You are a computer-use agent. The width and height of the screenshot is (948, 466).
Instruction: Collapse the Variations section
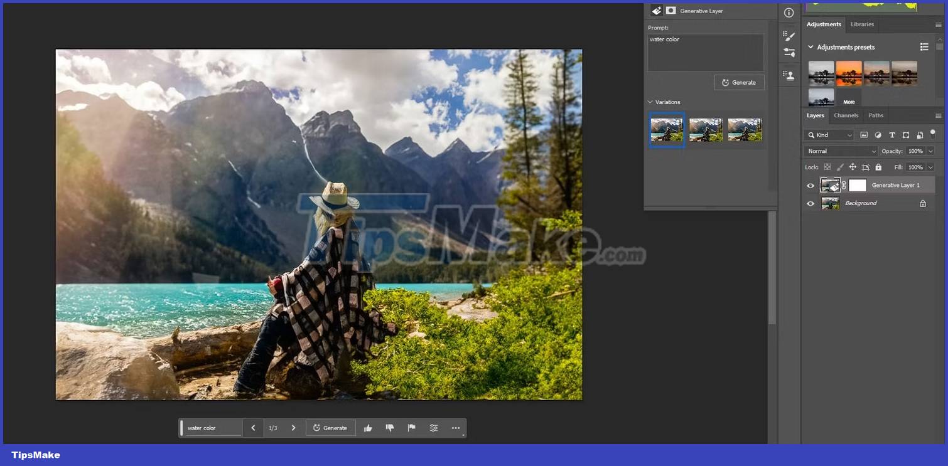(650, 102)
